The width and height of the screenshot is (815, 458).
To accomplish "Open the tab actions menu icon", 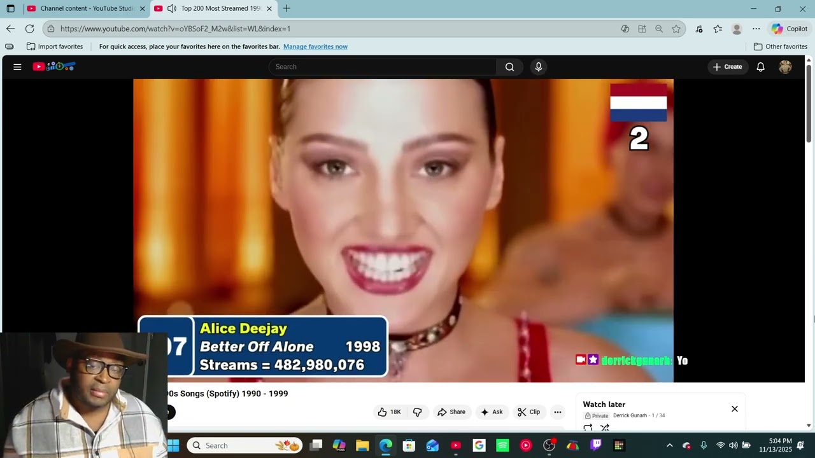I will pos(10,9).
